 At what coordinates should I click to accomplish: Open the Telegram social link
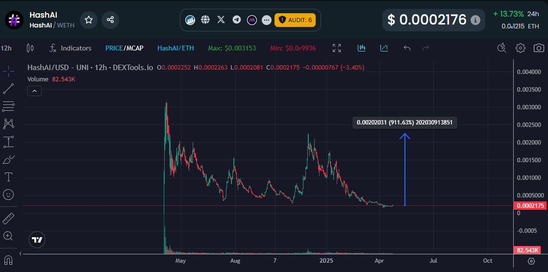click(237, 20)
